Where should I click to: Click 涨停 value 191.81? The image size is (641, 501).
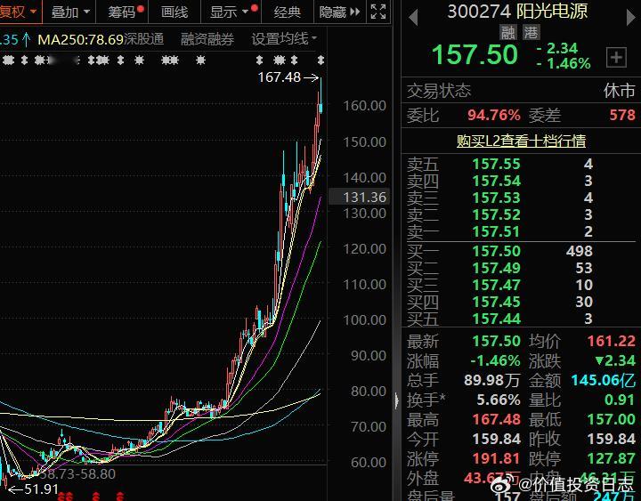point(496,458)
